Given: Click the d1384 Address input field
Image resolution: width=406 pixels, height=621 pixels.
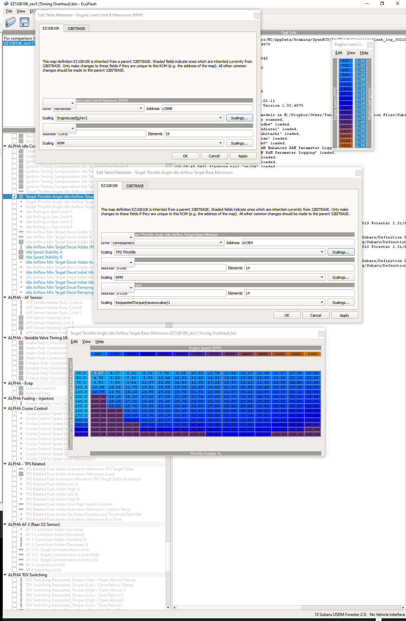Looking at the screenshot, I should coord(298,243).
